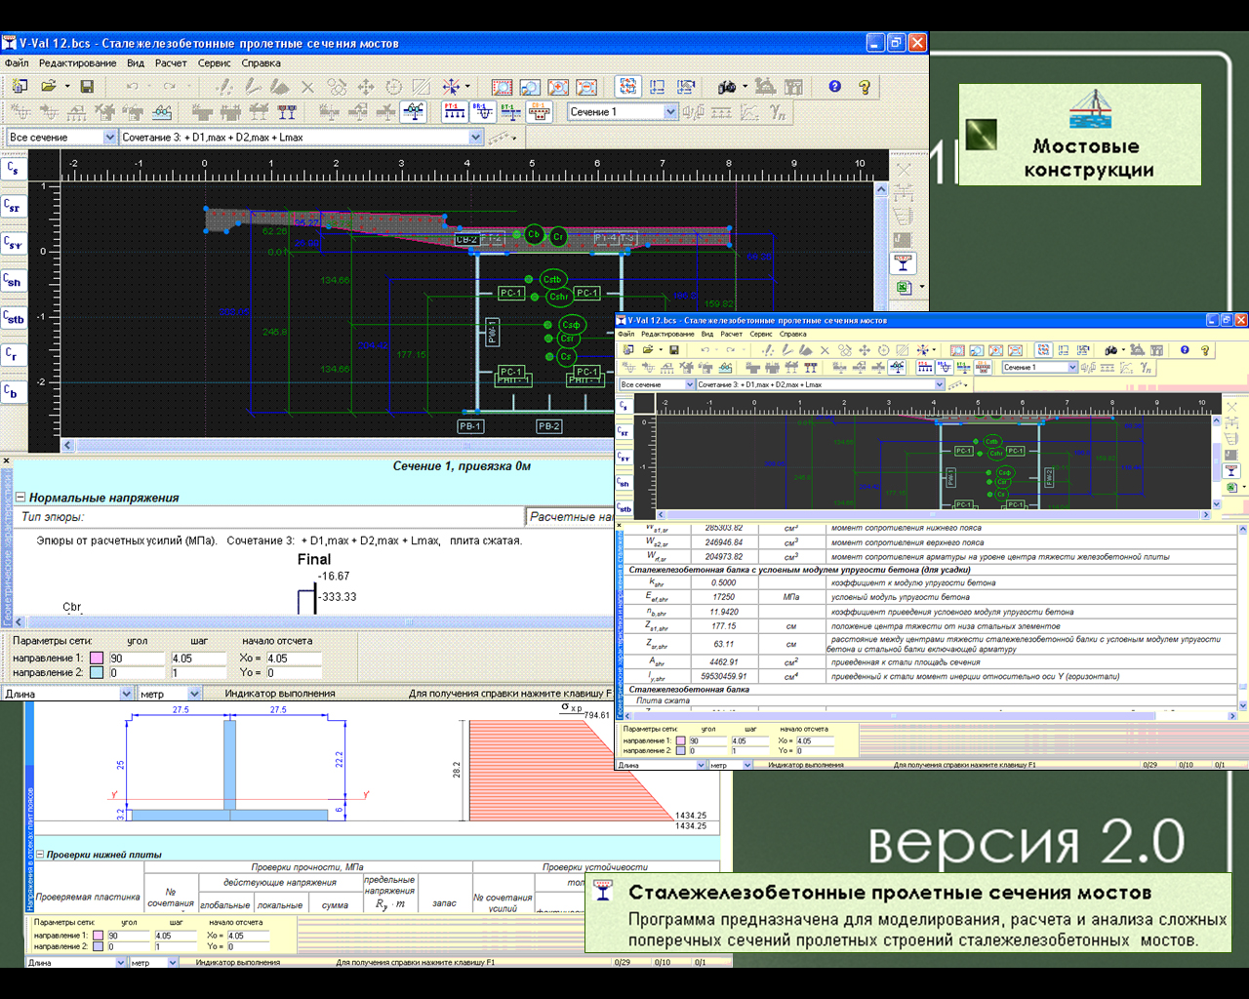Open the 'Все сечение' dropdown in main window
1249x999 pixels.
tap(109, 138)
